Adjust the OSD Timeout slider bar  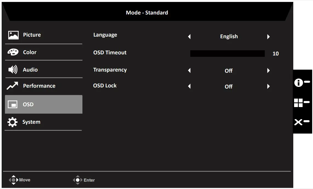coord(227,53)
